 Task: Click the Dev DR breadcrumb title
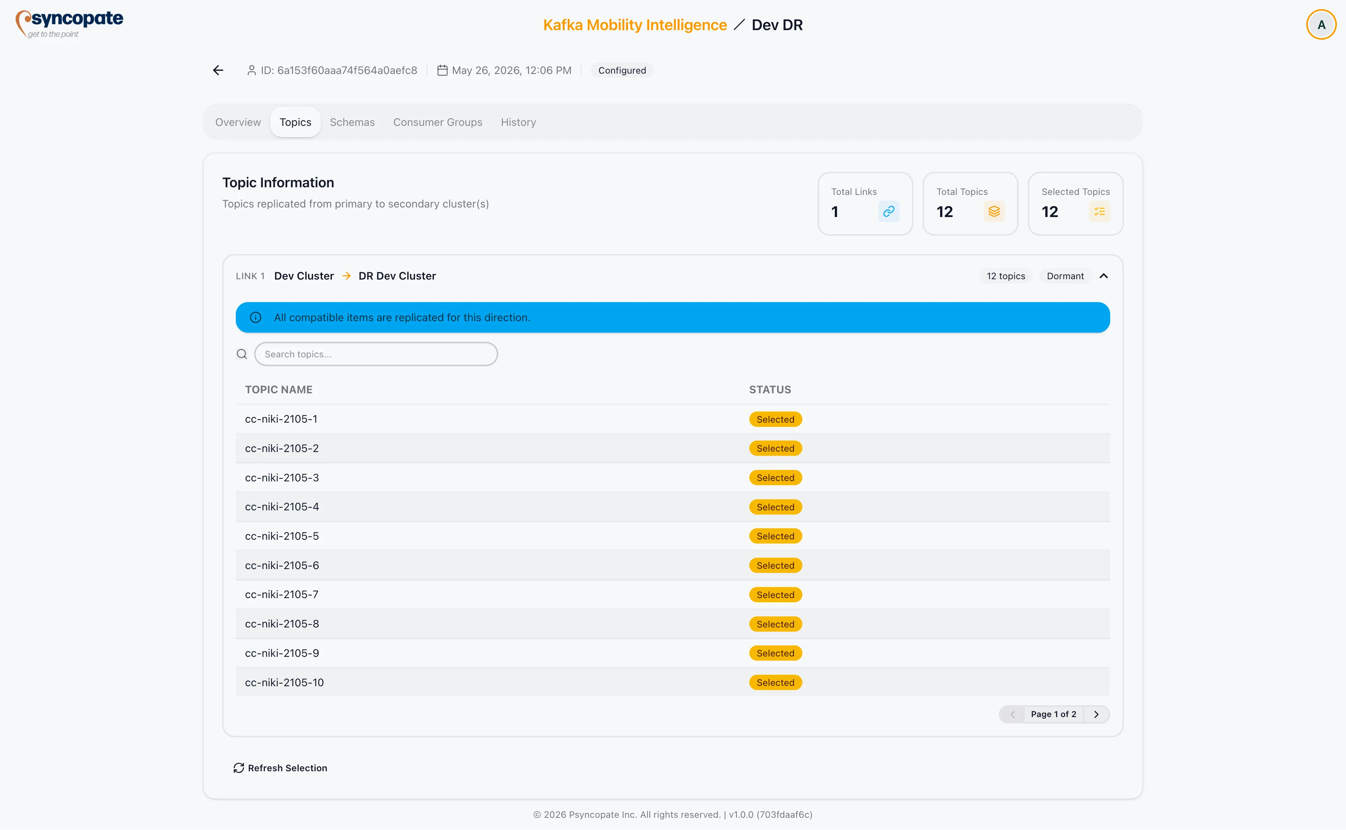coord(777,25)
